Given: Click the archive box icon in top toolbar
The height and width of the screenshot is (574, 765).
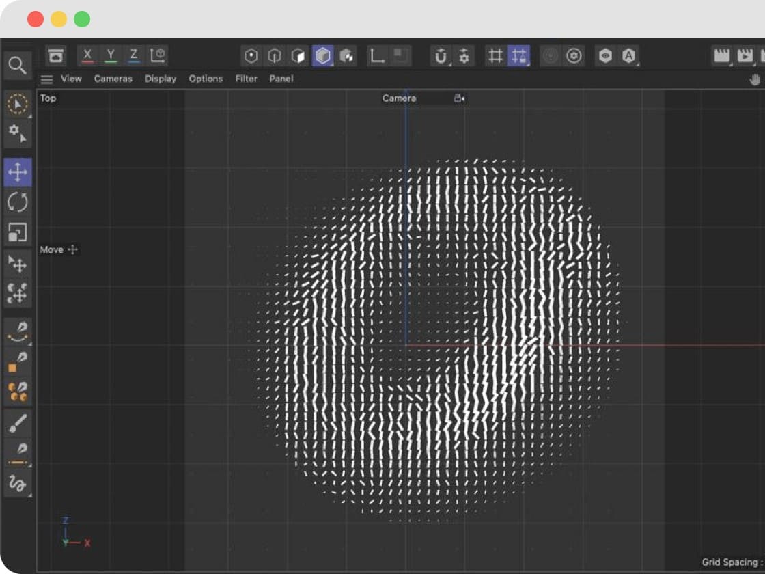Looking at the screenshot, I should click(x=56, y=55).
